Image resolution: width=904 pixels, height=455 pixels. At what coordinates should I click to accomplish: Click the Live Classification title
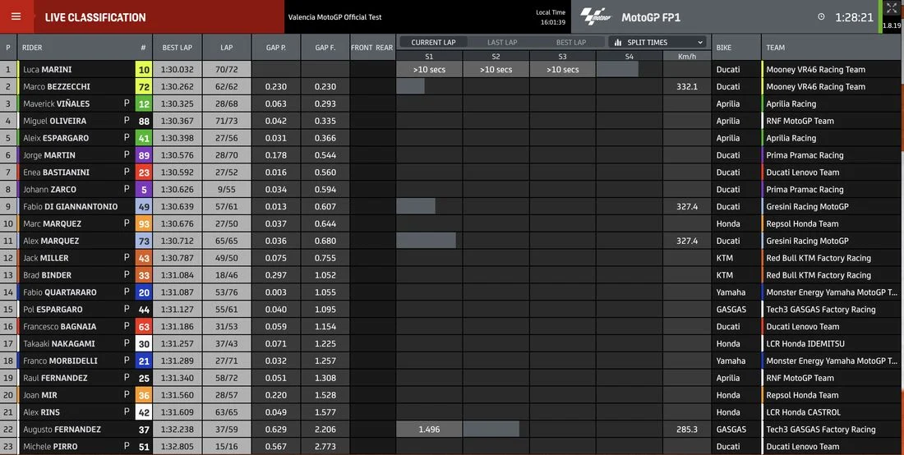pos(95,17)
